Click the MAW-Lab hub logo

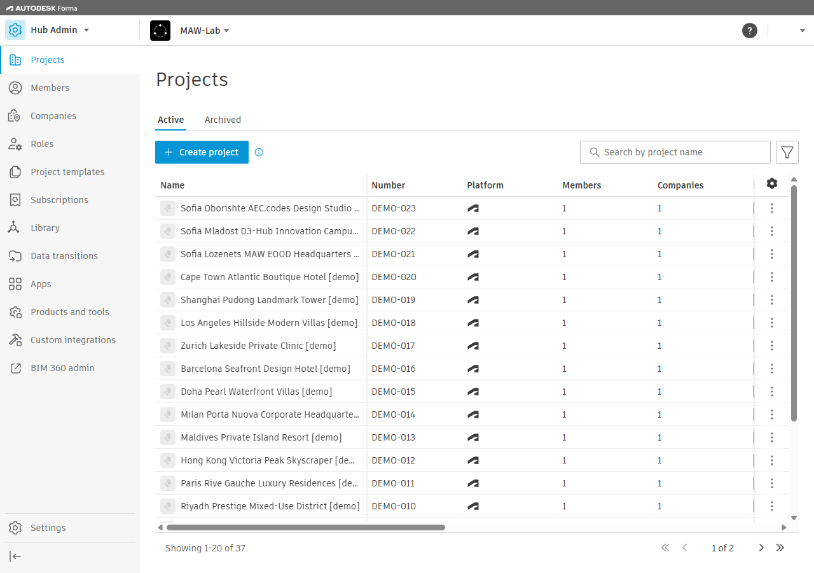(160, 31)
